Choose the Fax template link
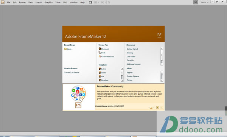227x137 pixels. [x=103, y=76]
